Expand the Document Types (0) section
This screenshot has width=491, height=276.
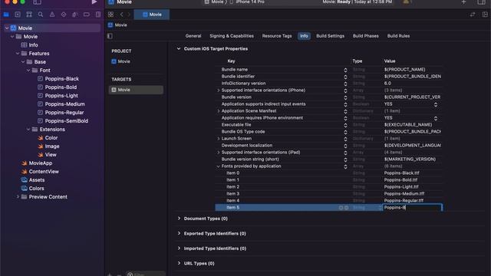pyautogui.click(x=179, y=219)
